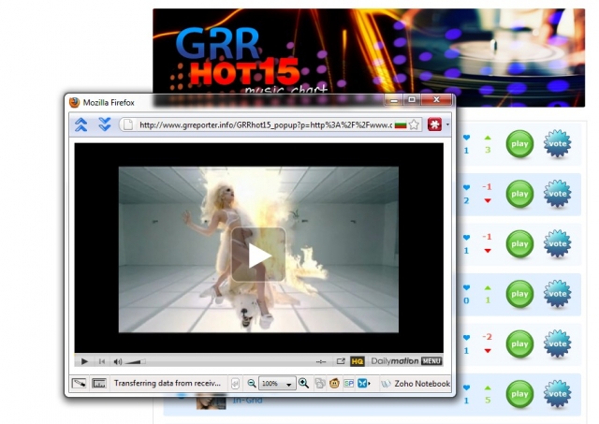Click the first blue vote badge
599x424 pixels.
tap(558, 144)
